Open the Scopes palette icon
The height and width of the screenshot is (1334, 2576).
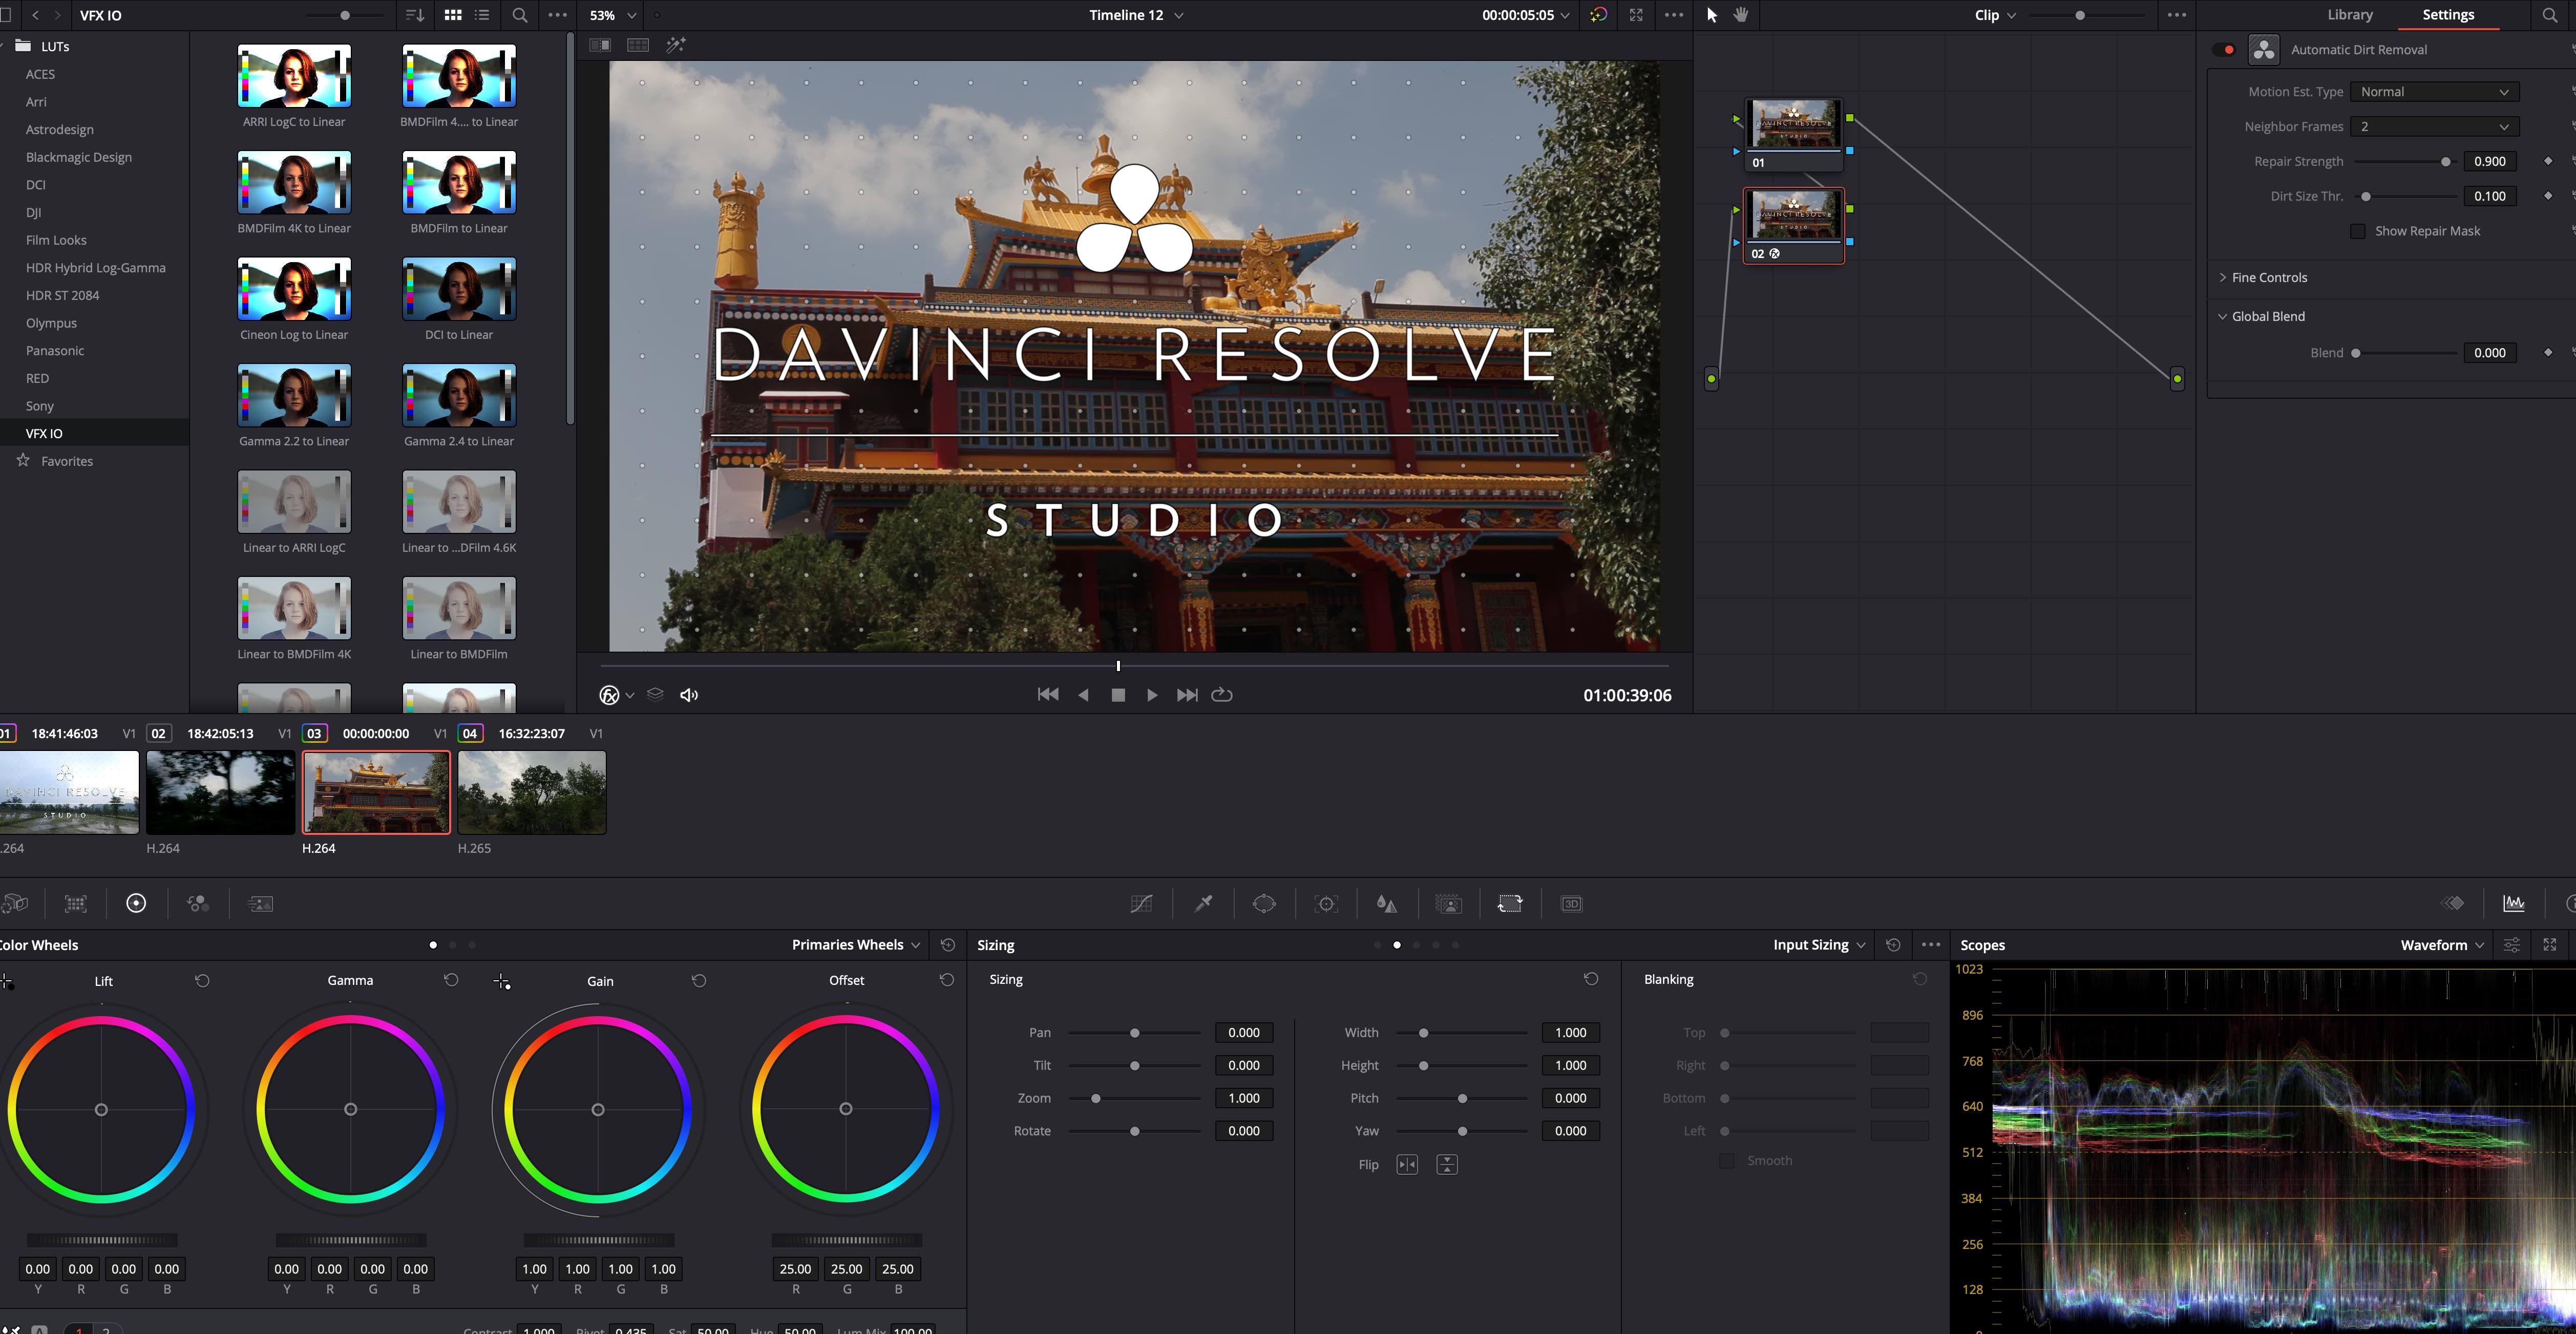[2513, 903]
